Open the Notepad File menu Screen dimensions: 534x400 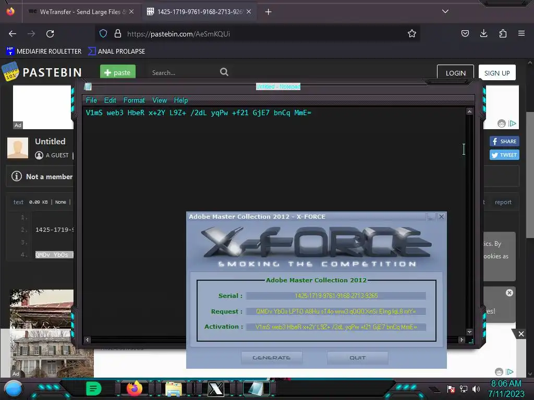click(x=91, y=101)
